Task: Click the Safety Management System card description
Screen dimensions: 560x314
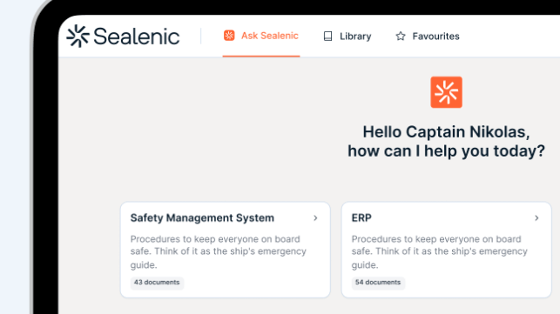Action: coord(219,252)
